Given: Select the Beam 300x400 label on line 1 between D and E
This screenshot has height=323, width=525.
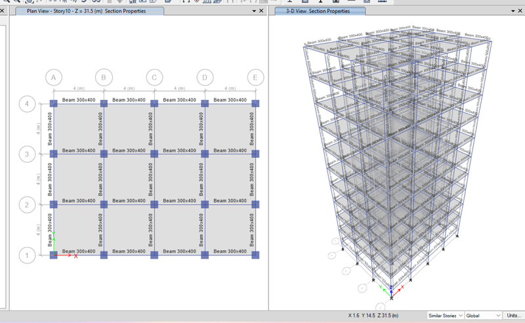Looking at the screenshot, I should click(x=230, y=251).
